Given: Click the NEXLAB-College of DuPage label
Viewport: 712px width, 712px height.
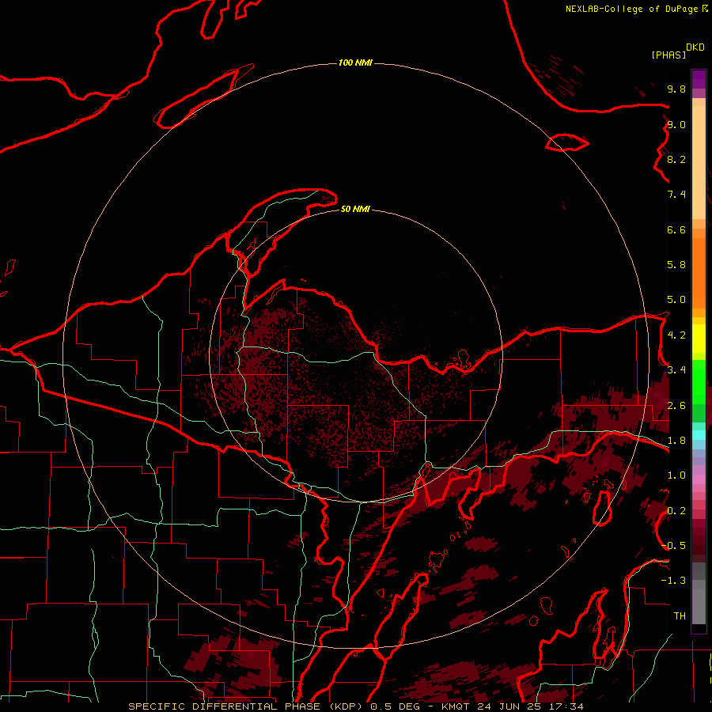Looking at the screenshot, I should tap(632, 9).
